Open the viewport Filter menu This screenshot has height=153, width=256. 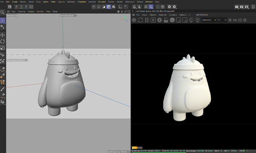48,11
